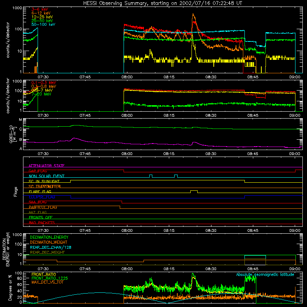Click the 0.1-0.3 MeV legend label
This screenshot has width=307, height=307.
point(44,83)
